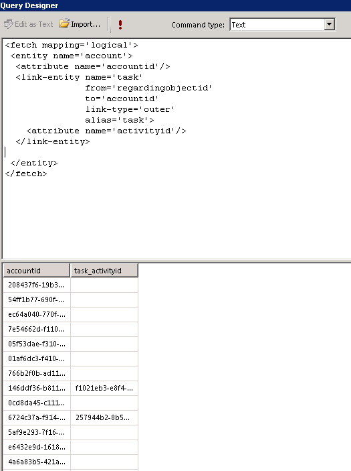Click accountid cell 6724c37a-f914
Screen dimensions: 351x471
(37, 417)
